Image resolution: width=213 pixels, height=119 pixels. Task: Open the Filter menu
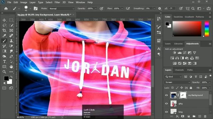coord(57,2)
